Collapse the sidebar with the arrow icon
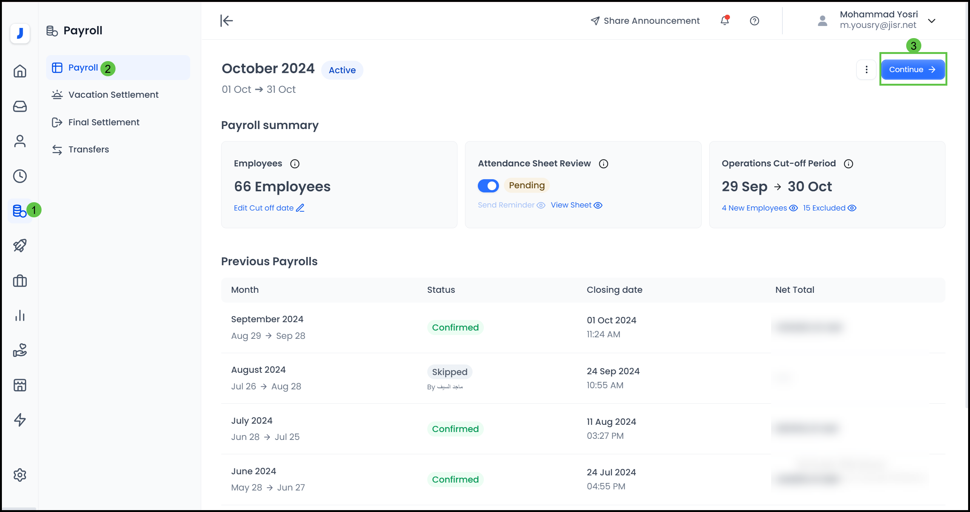This screenshot has width=970, height=512. click(226, 21)
